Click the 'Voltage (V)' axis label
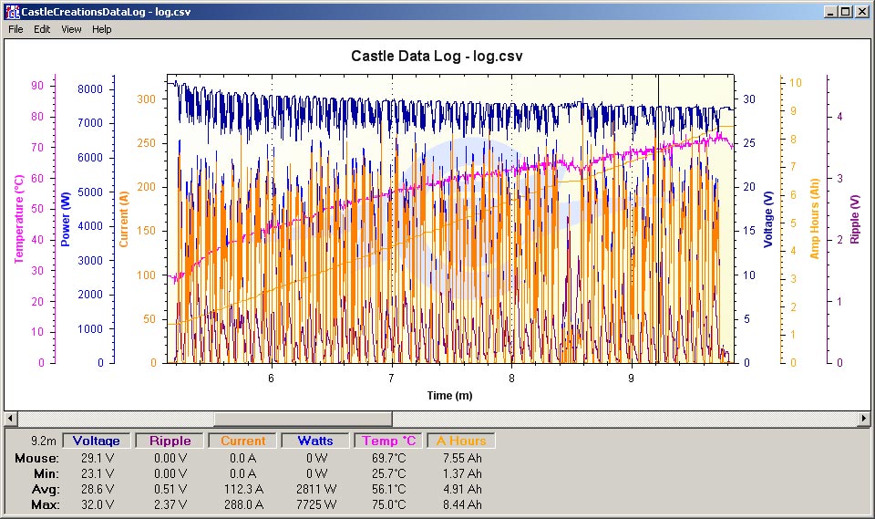 [x=768, y=219]
